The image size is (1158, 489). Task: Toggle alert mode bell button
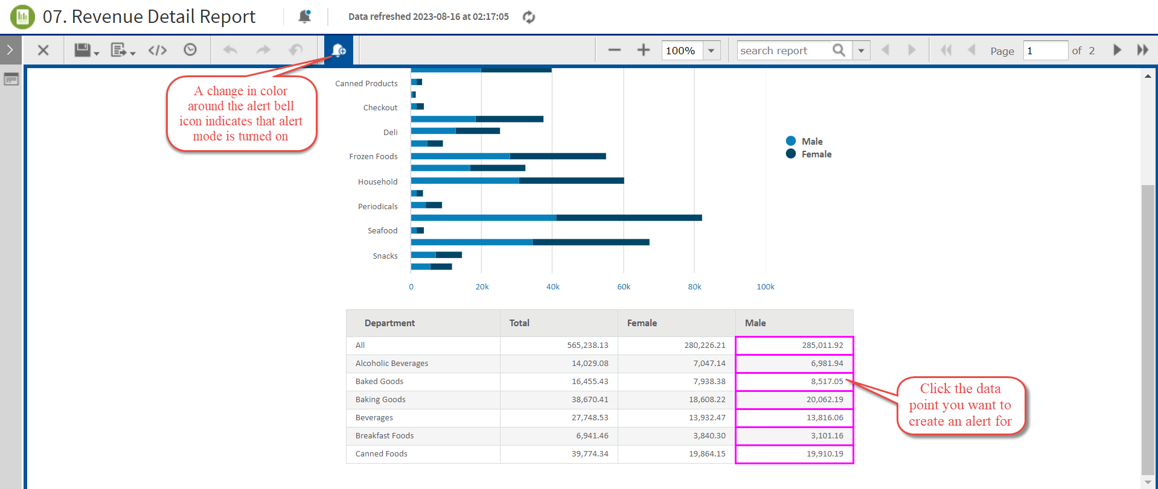tap(339, 50)
